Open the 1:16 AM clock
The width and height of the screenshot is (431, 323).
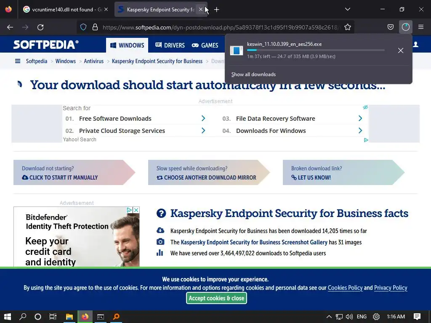coord(396,317)
